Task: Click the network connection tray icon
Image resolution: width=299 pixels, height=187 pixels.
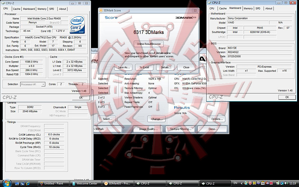Action: 282,183
